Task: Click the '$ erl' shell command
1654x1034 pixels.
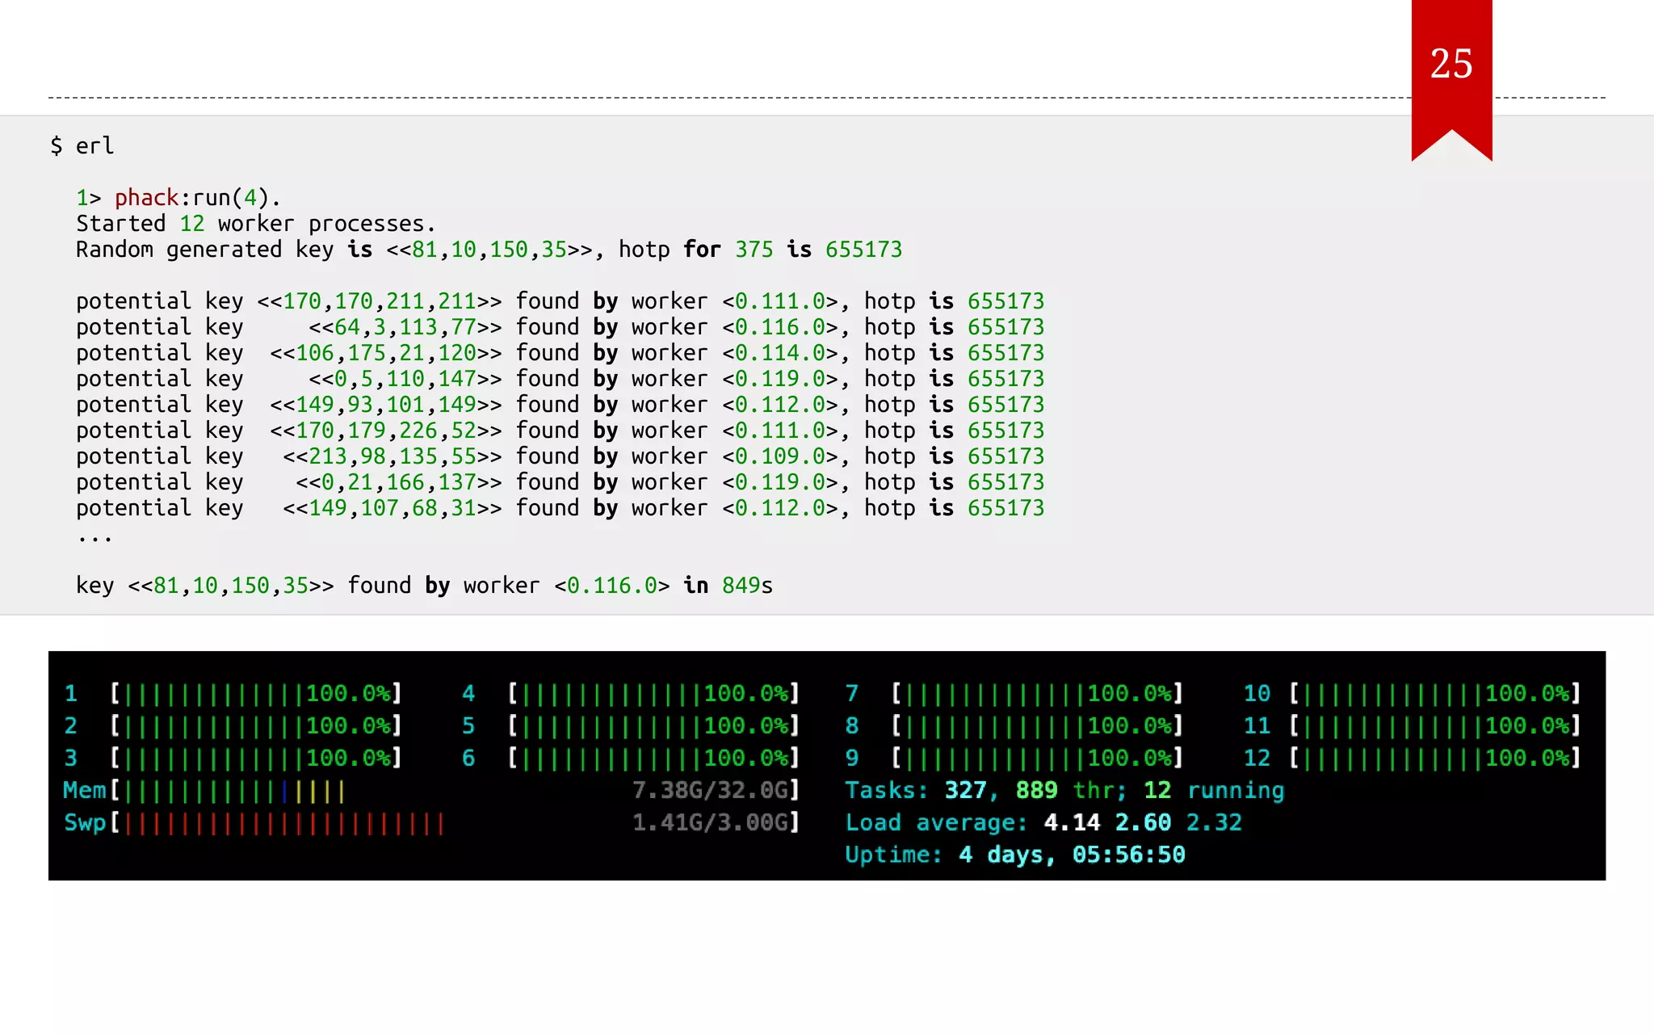Action: [82, 145]
